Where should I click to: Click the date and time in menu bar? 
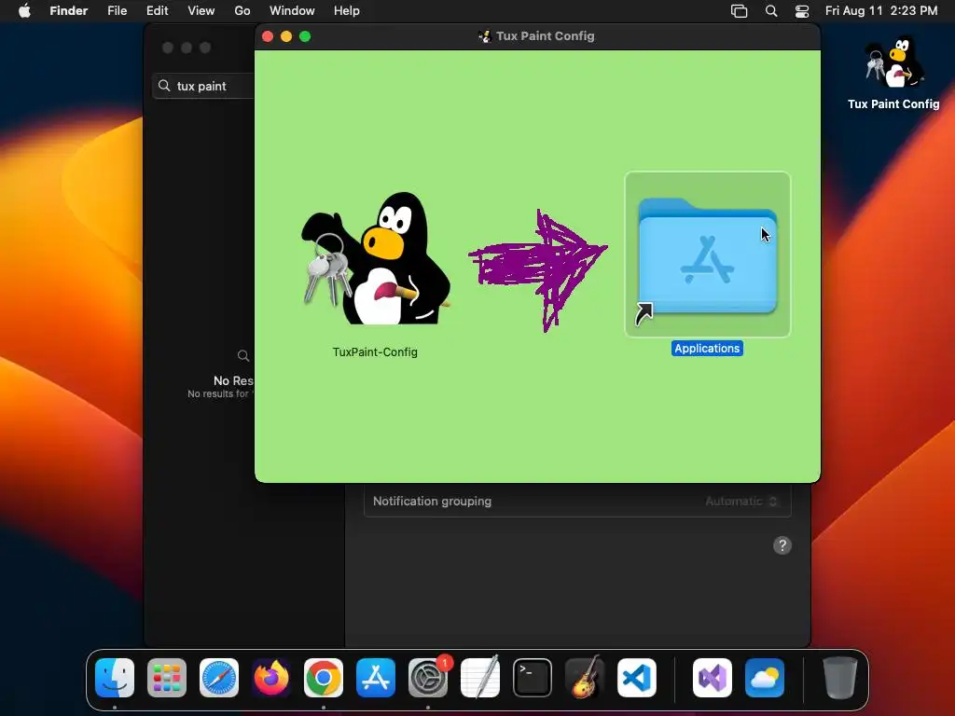[x=881, y=11]
